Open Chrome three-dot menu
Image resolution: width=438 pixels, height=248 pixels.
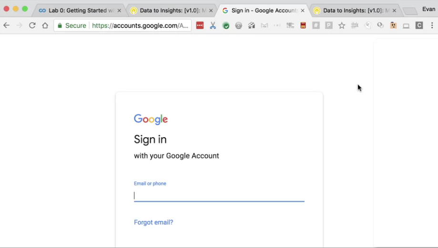pyautogui.click(x=432, y=25)
